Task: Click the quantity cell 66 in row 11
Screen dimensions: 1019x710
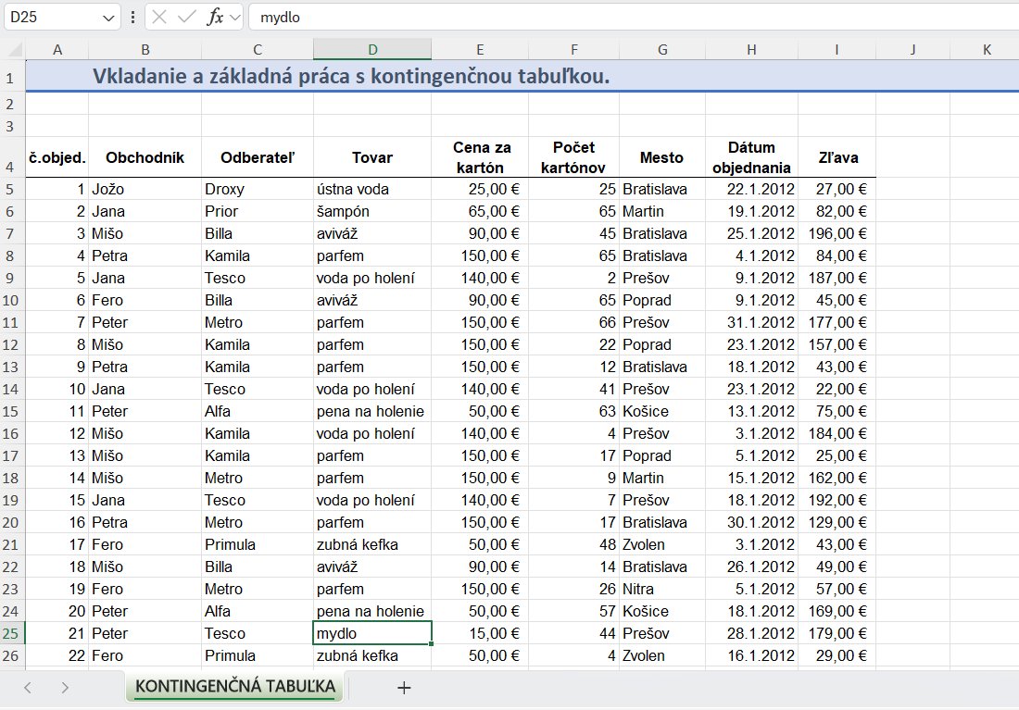Action: pos(573,322)
